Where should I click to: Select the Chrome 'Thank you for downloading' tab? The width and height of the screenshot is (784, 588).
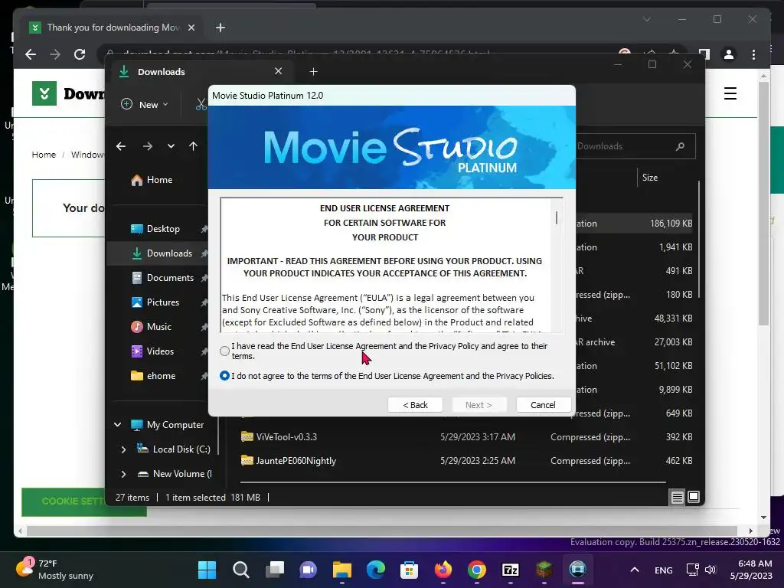[113, 28]
